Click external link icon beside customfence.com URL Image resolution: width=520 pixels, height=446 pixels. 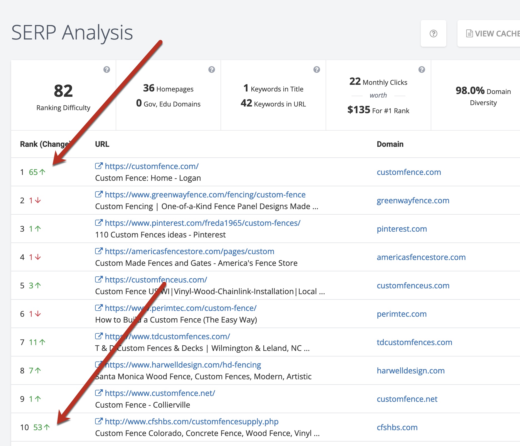click(99, 166)
